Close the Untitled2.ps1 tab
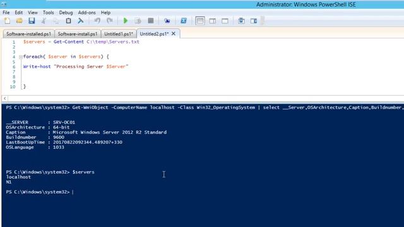The height and width of the screenshot is (227, 404). click(x=174, y=33)
